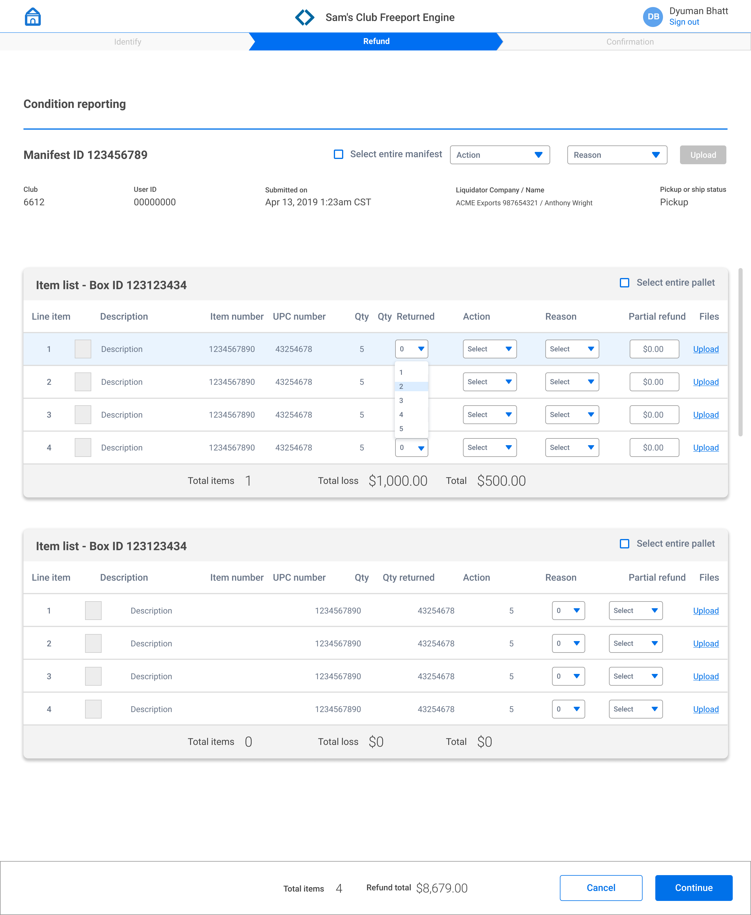Open the manifest Reason dropdown

617,155
